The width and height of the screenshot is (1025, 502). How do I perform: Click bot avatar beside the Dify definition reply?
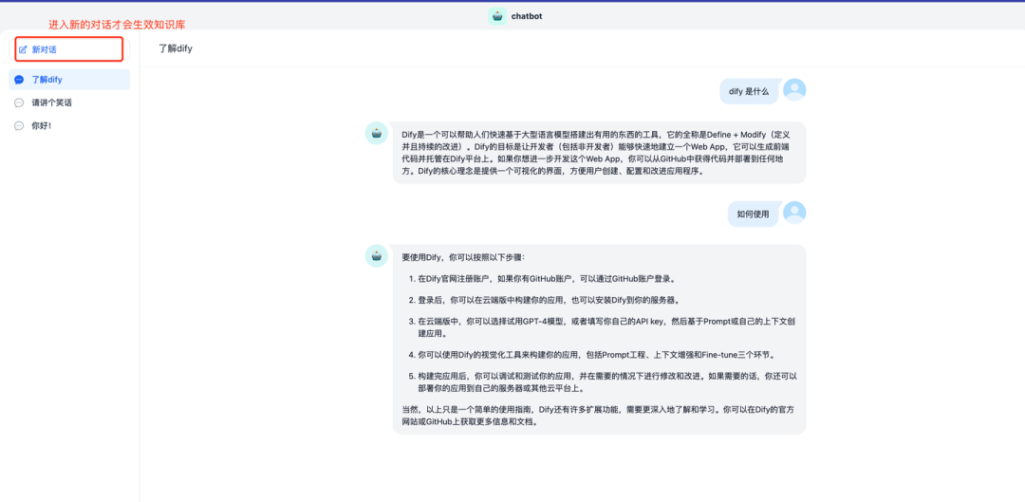(x=376, y=134)
